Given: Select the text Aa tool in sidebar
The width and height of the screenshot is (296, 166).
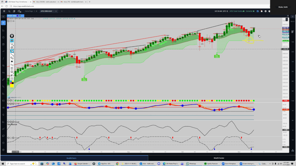Looking at the screenshot, I should [x=3, y=72].
